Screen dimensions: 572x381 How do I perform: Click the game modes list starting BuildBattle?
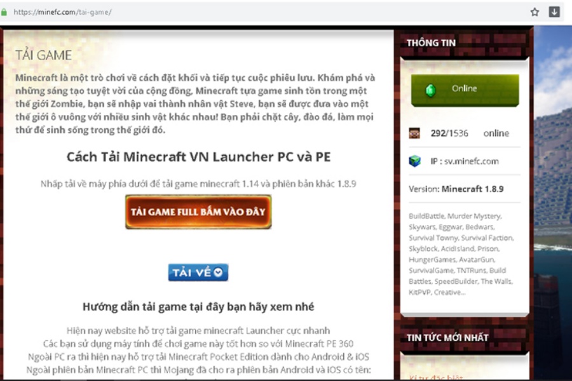[461, 254]
